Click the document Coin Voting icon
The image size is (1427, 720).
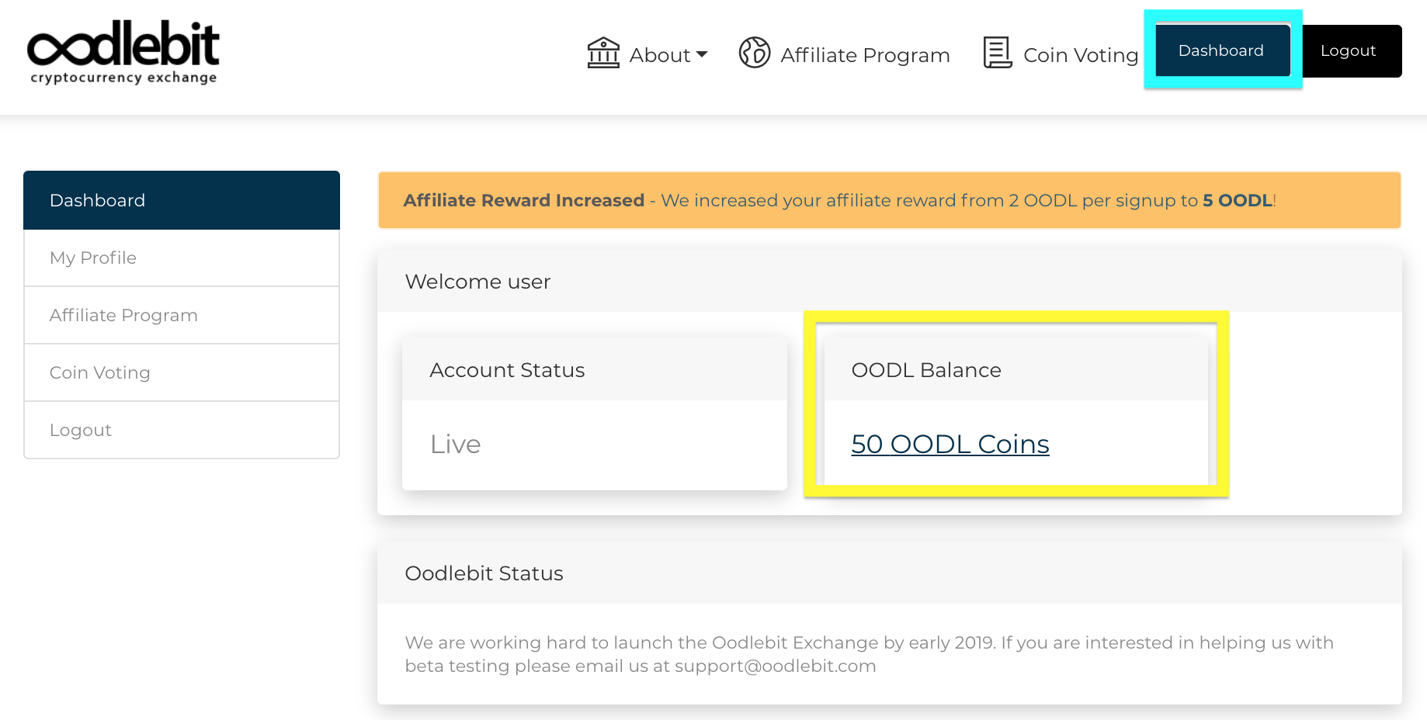pos(997,53)
